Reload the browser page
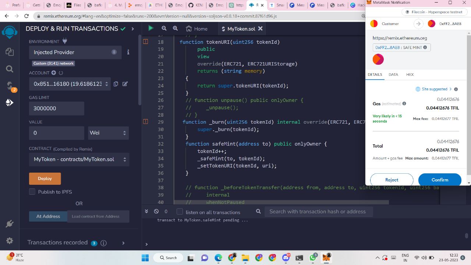The height and width of the screenshot is (265, 471). coord(26,16)
